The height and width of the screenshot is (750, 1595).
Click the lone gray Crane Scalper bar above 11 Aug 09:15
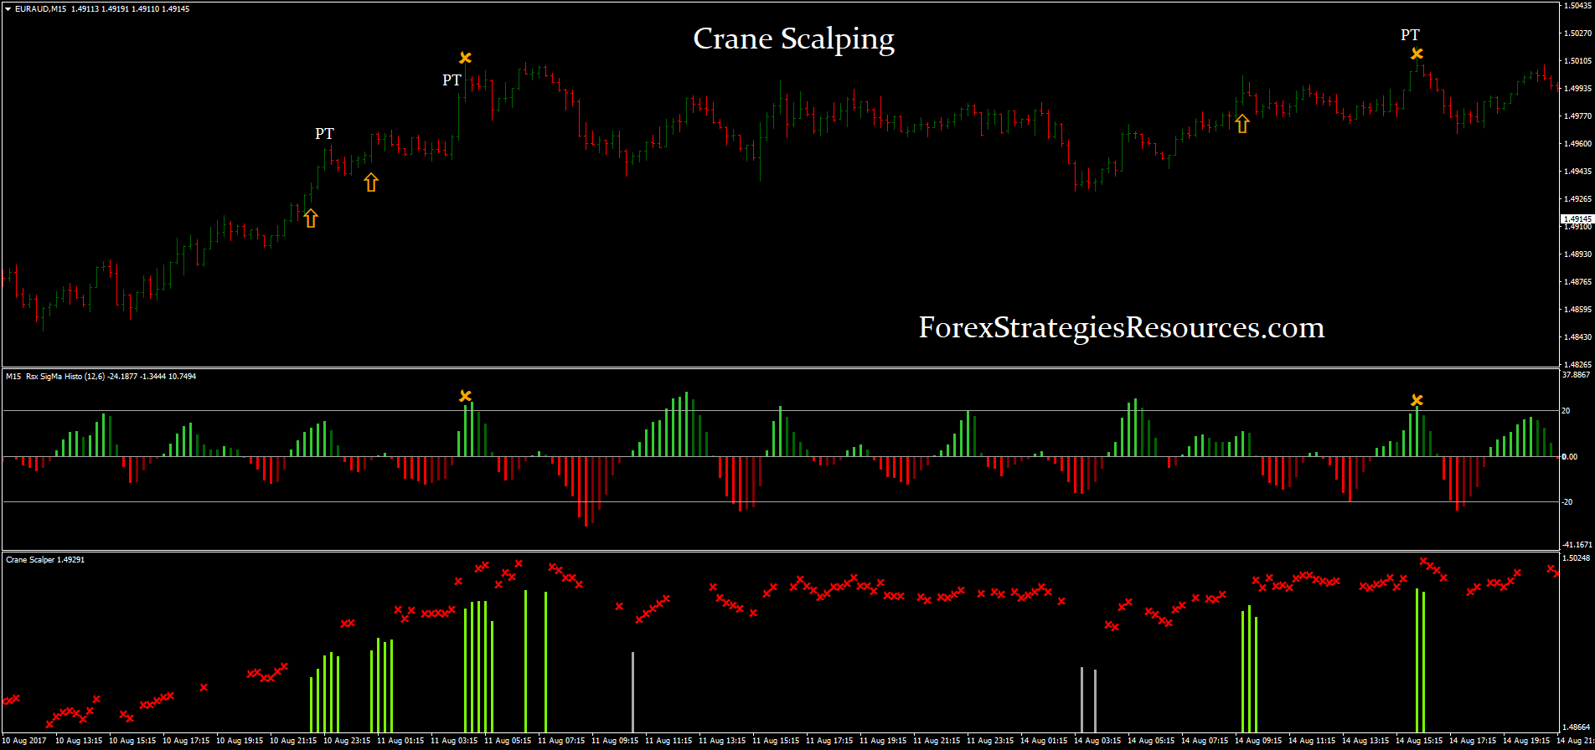click(632, 692)
